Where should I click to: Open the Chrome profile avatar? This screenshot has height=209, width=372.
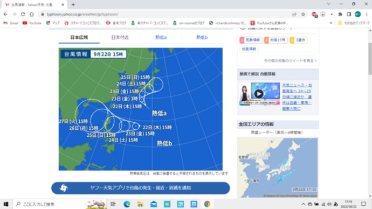coord(357,14)
